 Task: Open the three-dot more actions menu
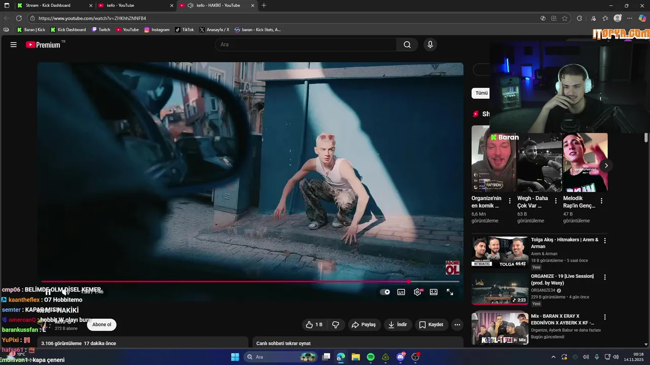[x=457, y=324]
